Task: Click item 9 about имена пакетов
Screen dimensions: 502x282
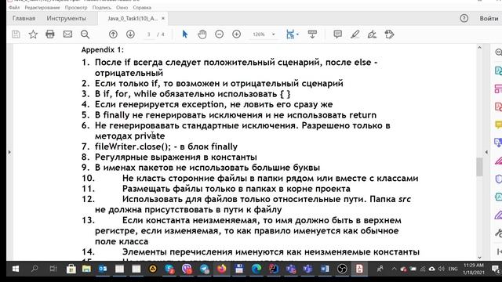Action: [207, 168]
